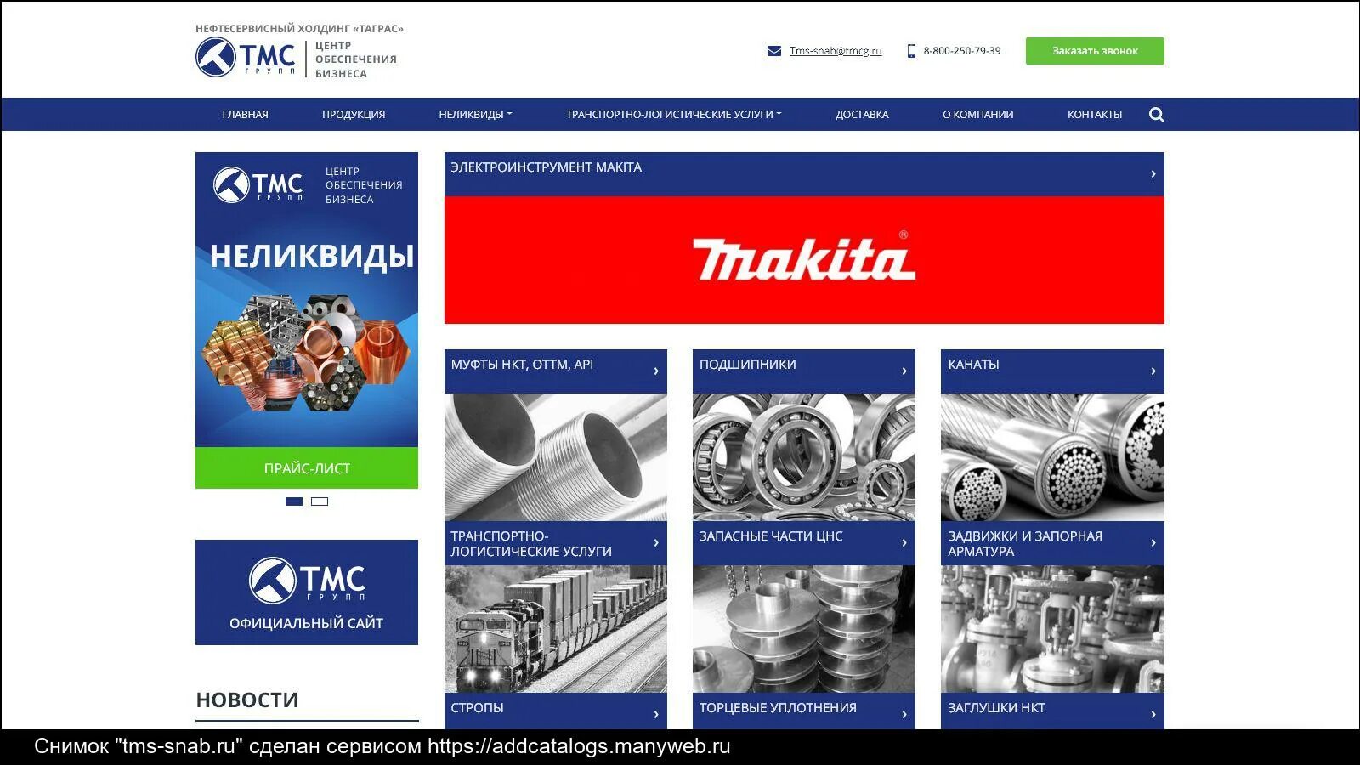Screen dimensions: 1360x765
Task: Click the 'Новости' section heading
Action: coord(247,700)
